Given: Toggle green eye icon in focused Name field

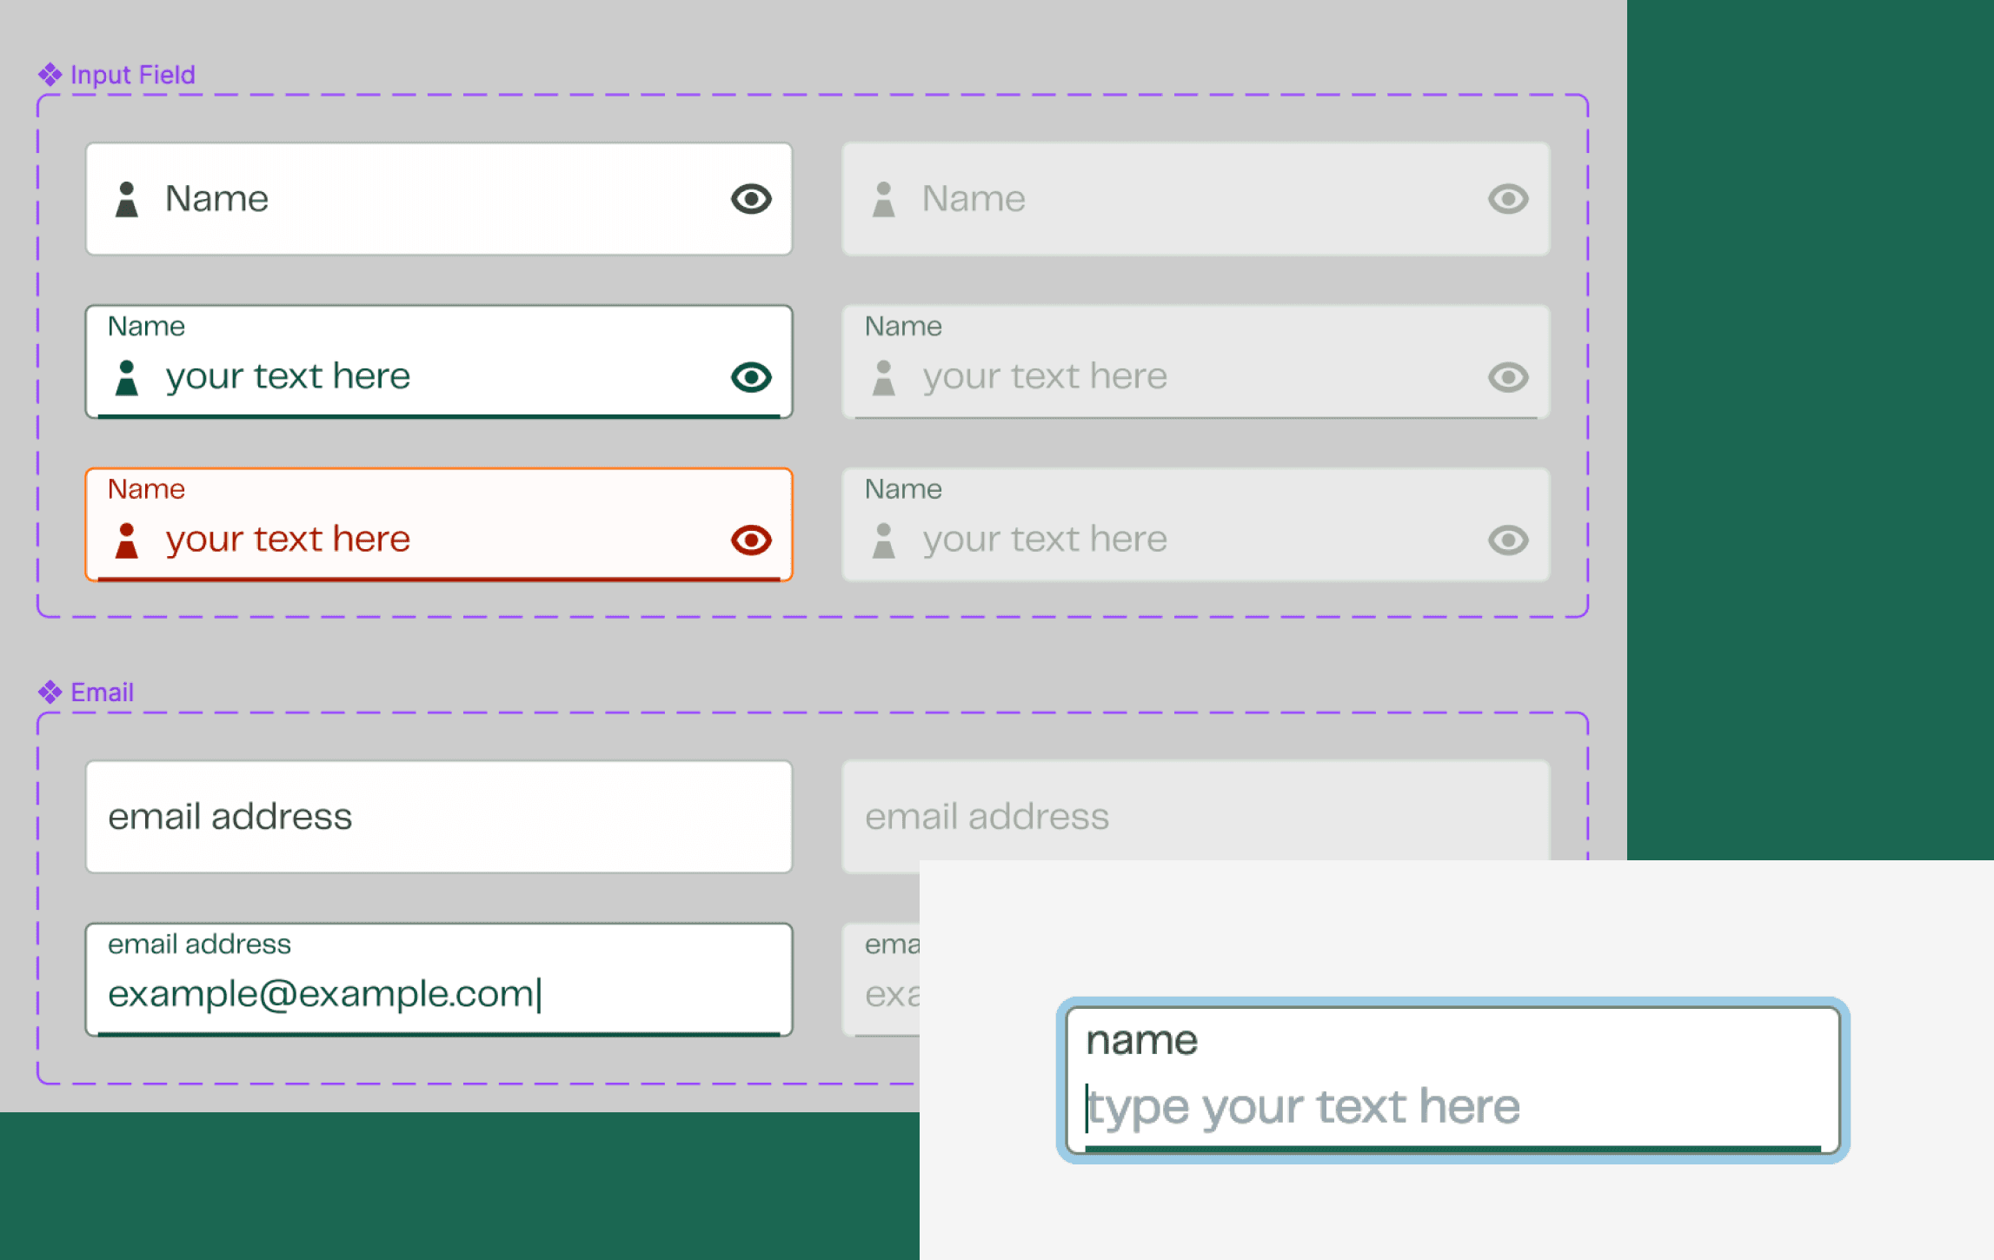Looking at the screenshot, I should [751, 377].
